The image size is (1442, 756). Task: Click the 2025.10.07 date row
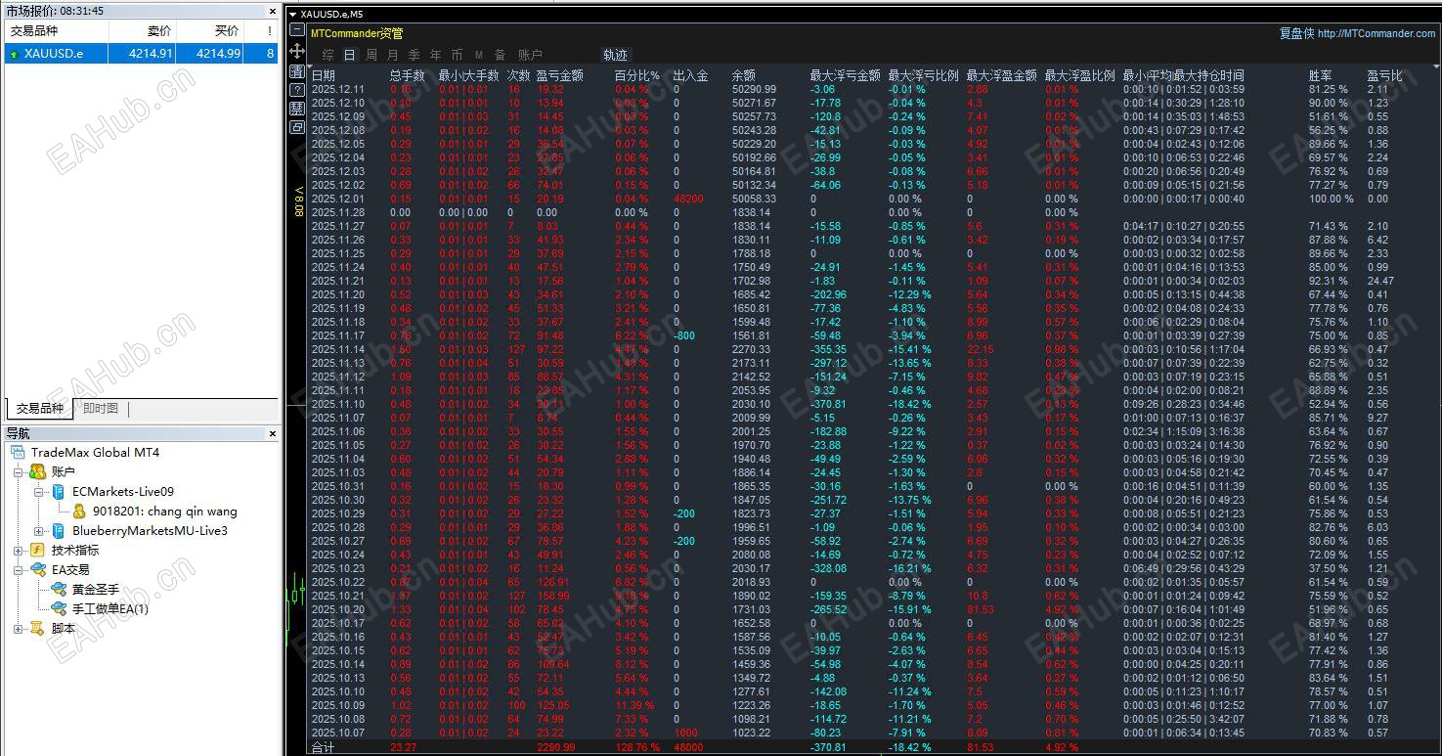coord(337,733)
